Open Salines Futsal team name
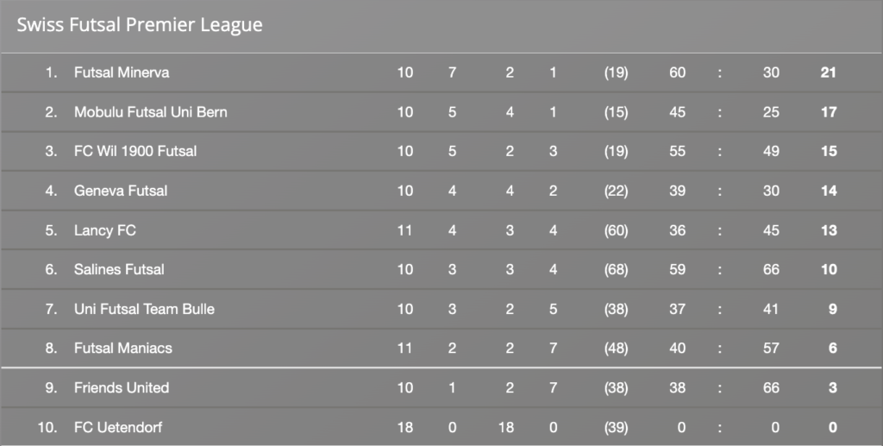Screen dimensions: 883x446 point(119,270)
